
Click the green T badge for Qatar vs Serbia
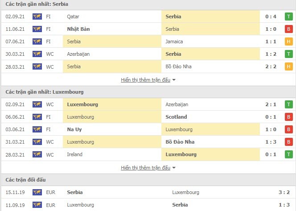pos(288,17)
